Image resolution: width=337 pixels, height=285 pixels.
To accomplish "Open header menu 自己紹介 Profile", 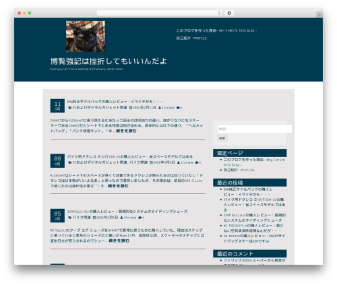I will pyautogui.click(x=192, y=38).
